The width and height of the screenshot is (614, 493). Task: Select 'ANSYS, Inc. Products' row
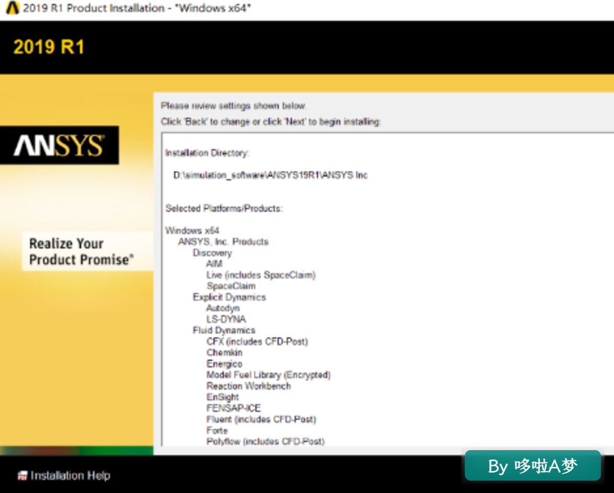point(223,242)
